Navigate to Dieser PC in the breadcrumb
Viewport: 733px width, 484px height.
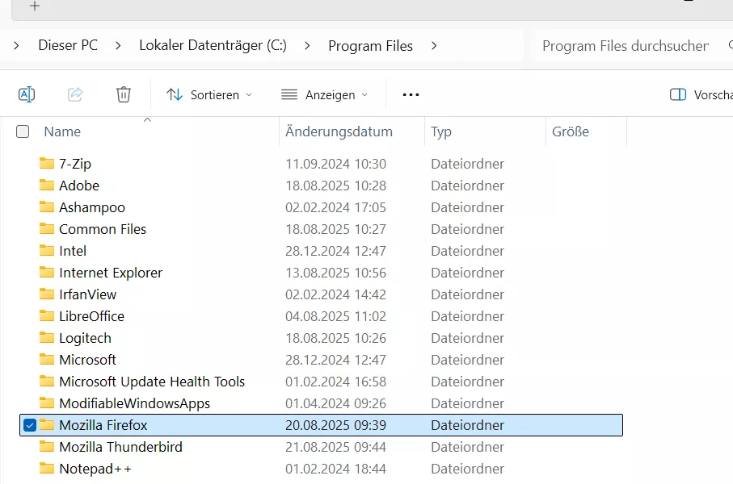pos(68,45)
